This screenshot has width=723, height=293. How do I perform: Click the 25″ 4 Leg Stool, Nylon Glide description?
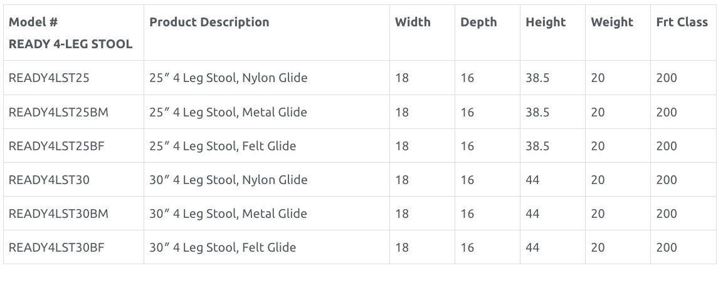[x=228, y=78]
